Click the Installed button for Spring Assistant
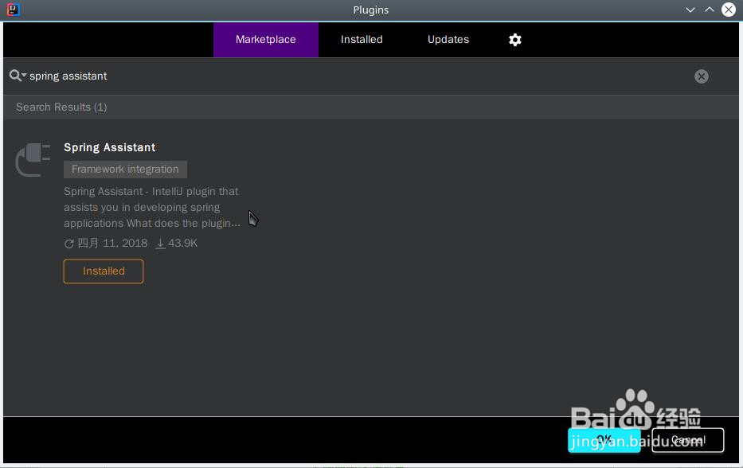743x468 pixels. click(x=104, y=271)
